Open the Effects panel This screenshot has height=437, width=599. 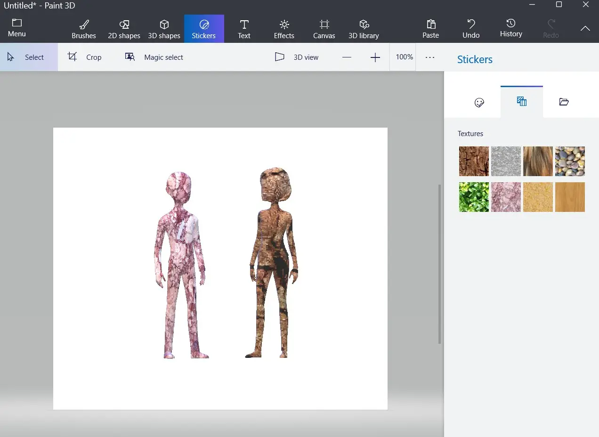click(x=283, y=28)
